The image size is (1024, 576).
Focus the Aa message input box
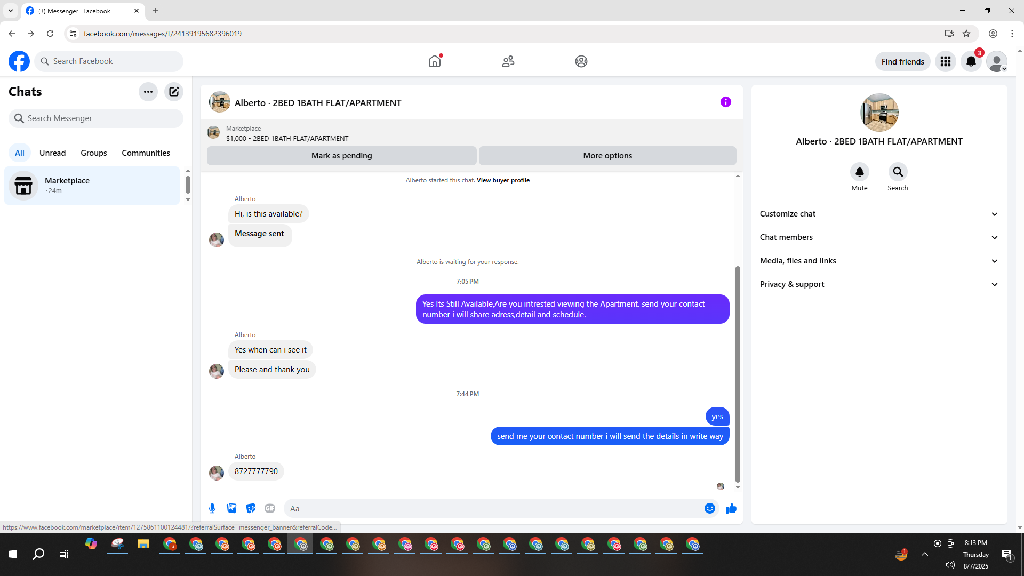click(494, 508)
